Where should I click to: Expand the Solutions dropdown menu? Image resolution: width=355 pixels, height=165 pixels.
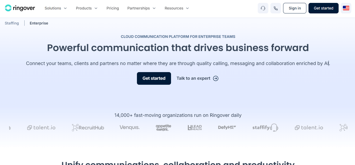pos(56,8)
